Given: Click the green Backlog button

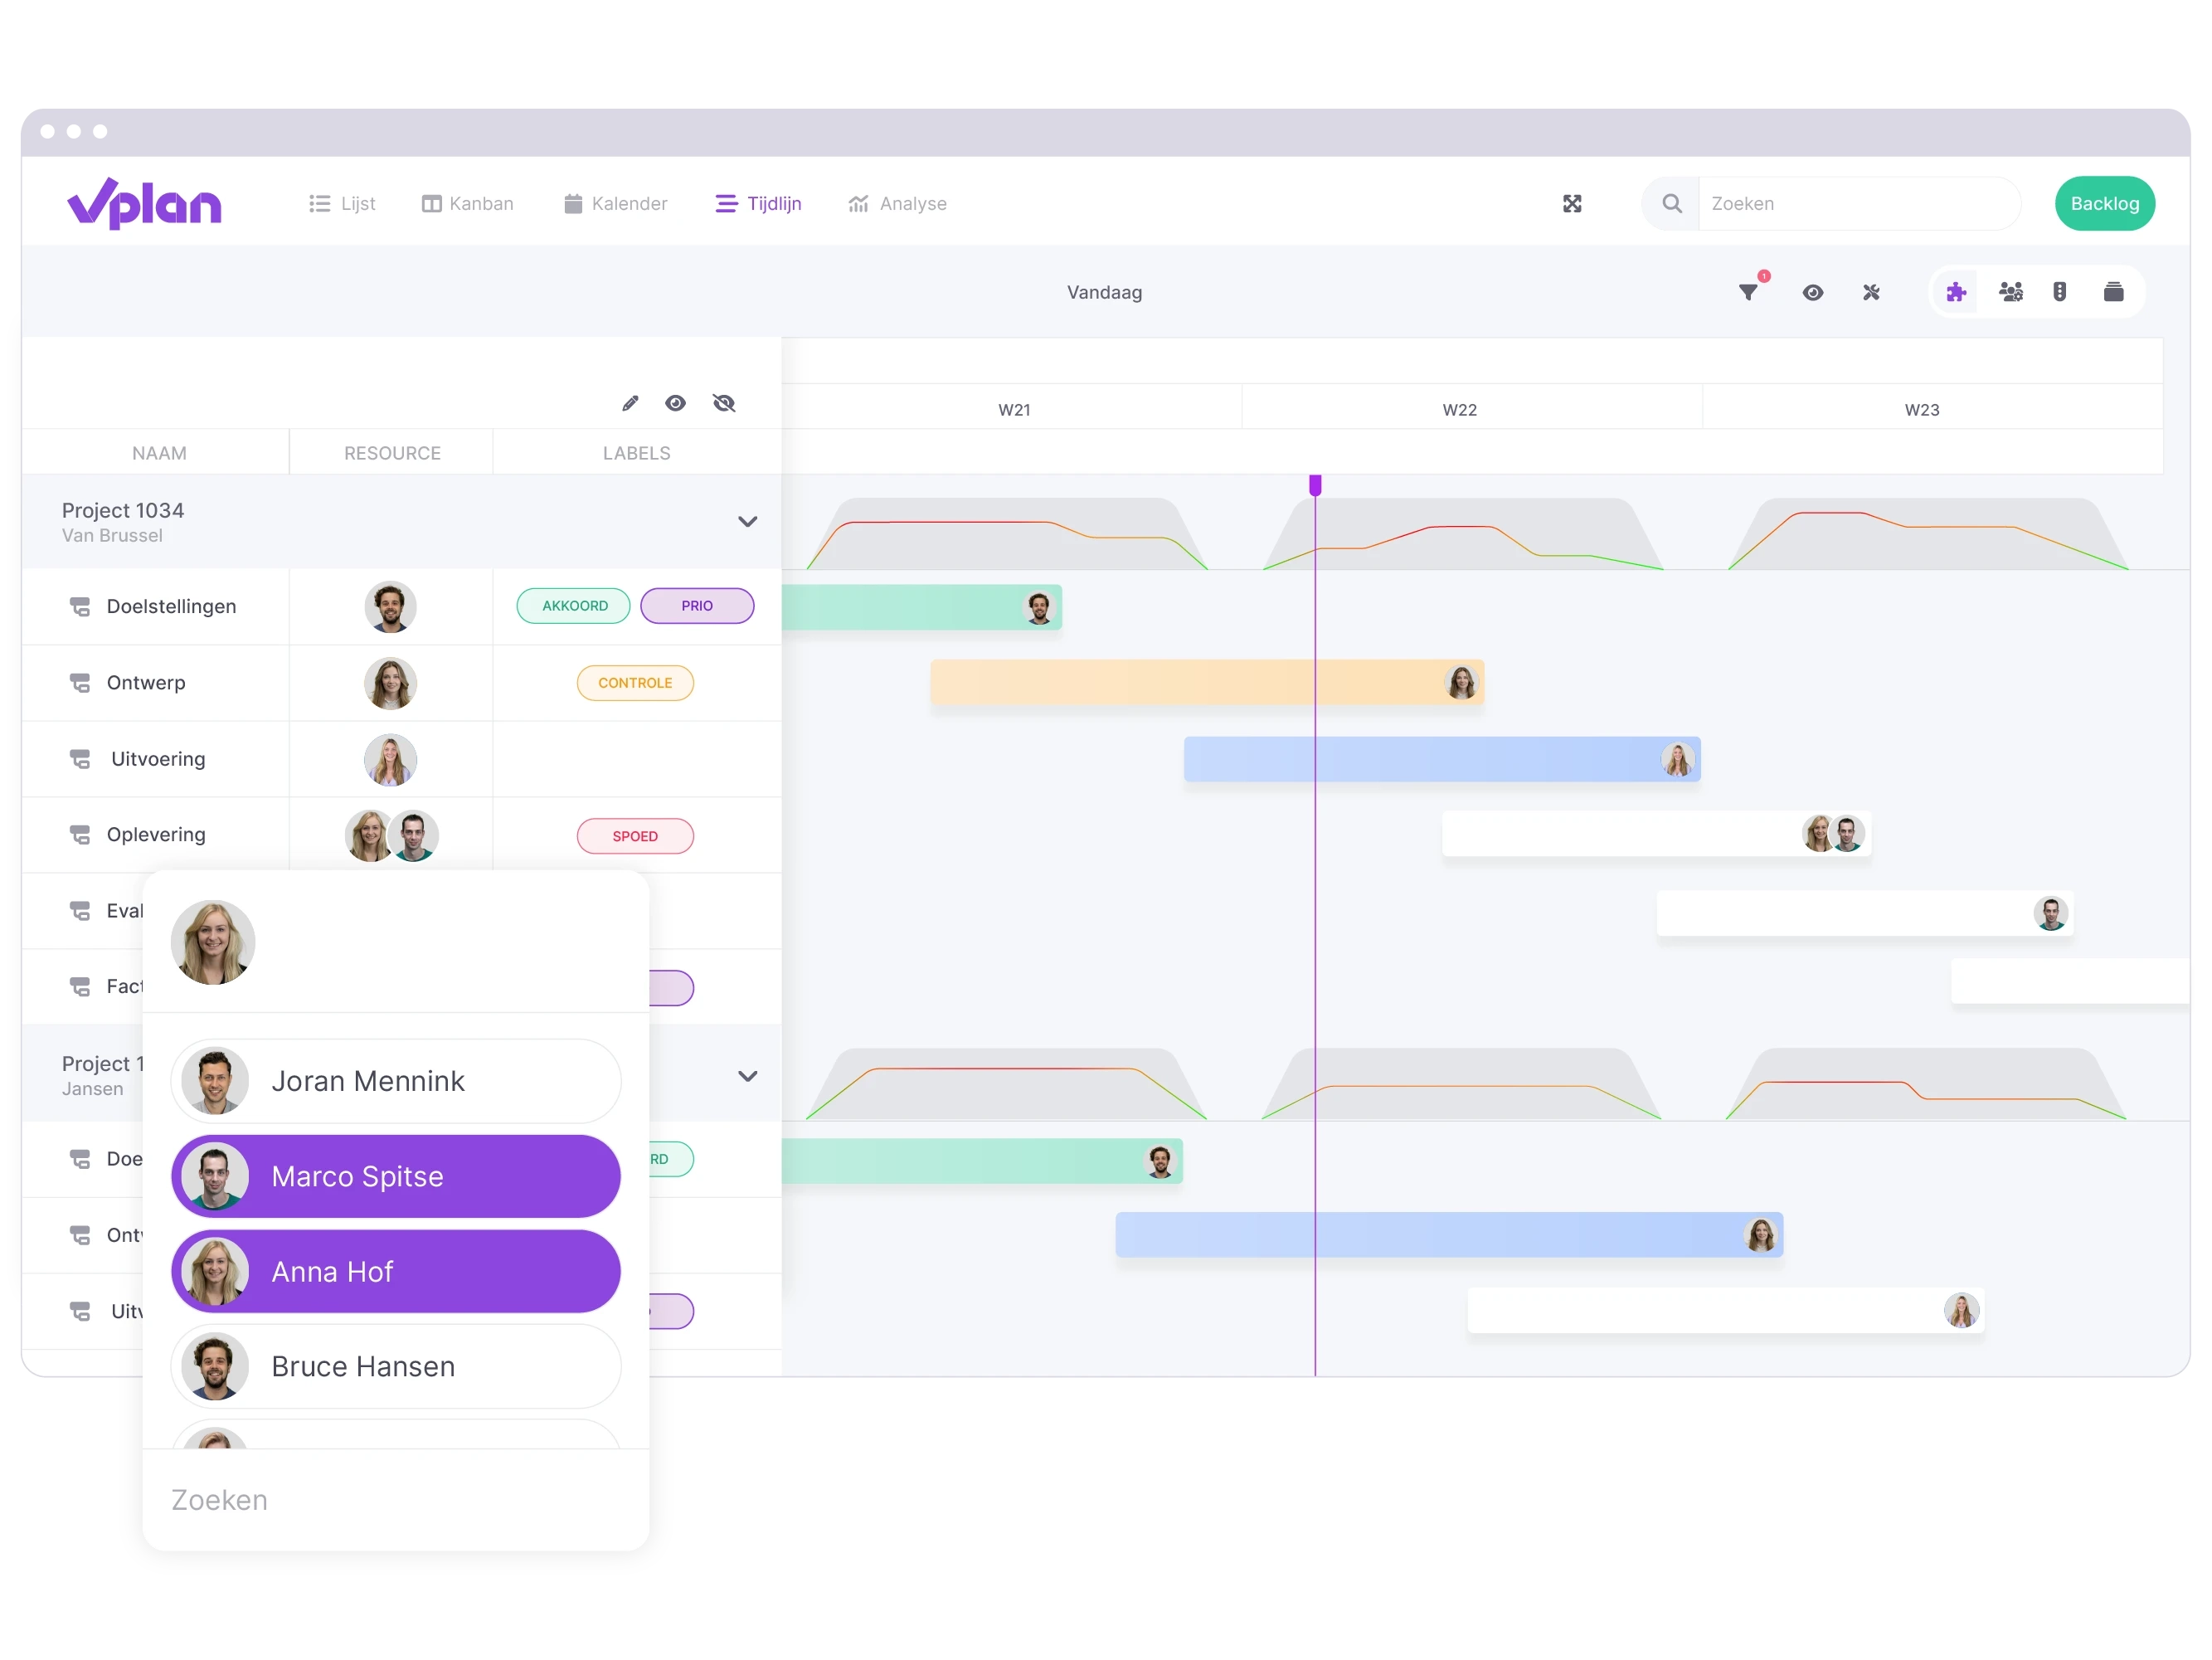Looking at the screenshot, I should tap(2104, 204).
